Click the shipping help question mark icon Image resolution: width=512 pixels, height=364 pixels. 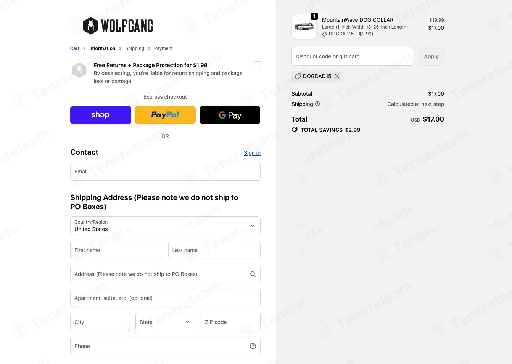click(317, 104)
